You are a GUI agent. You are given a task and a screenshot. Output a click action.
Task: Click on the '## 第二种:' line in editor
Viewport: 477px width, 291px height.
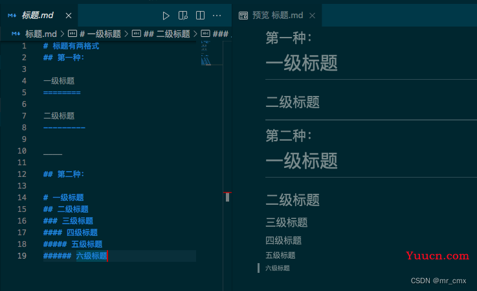63,174
